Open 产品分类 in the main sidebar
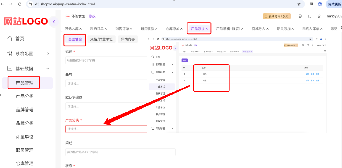 25,96
